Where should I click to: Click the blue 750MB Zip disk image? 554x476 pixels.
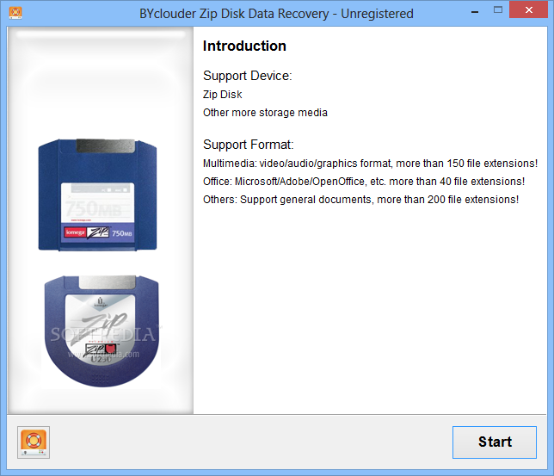point(97,195)
